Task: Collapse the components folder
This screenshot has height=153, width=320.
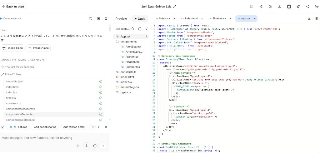Action: [128, 42]
